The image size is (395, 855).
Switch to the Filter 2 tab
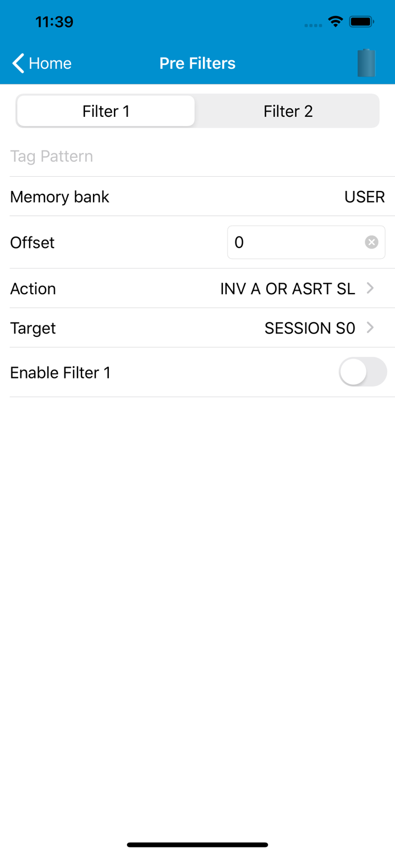288,111
